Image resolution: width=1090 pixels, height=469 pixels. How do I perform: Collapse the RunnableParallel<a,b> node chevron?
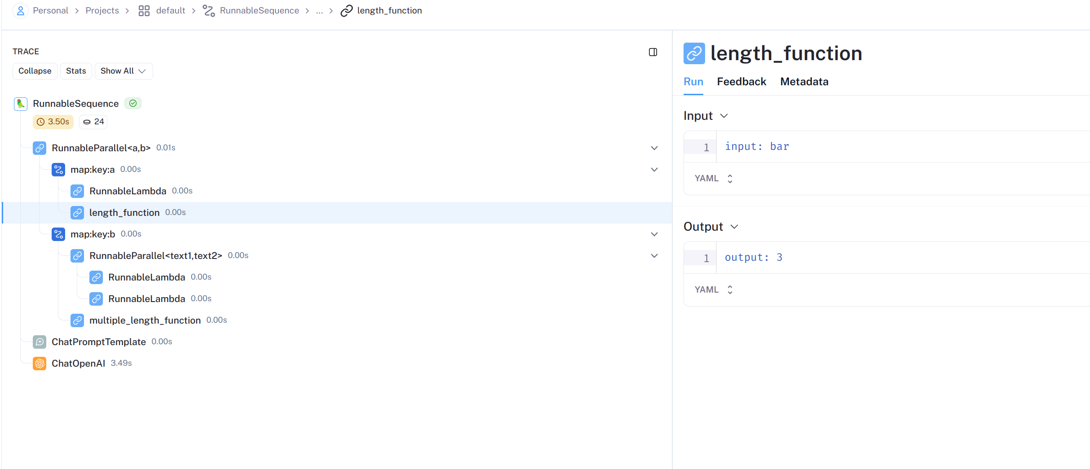tap(654, 148)
